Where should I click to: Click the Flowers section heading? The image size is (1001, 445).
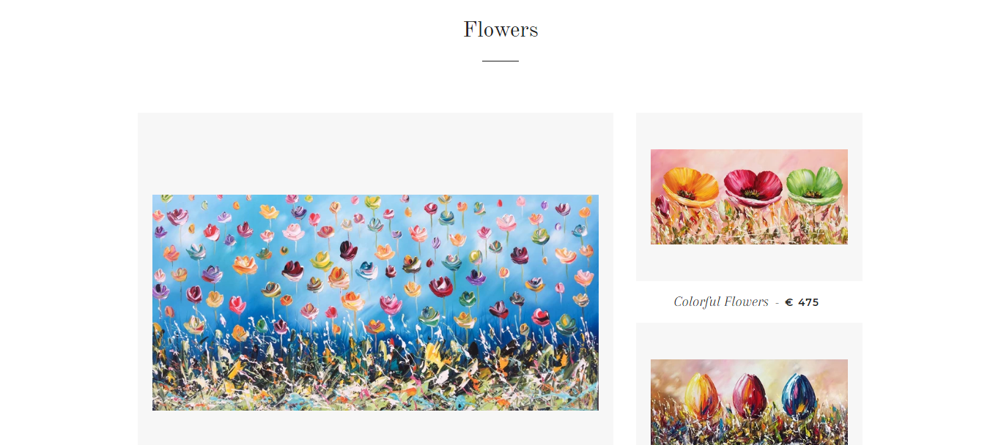click(500, 29)
